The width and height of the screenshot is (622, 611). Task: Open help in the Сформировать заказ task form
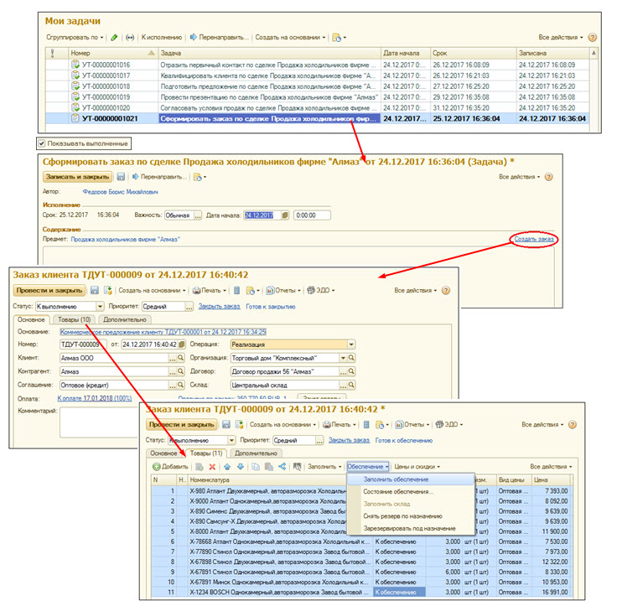548,177
